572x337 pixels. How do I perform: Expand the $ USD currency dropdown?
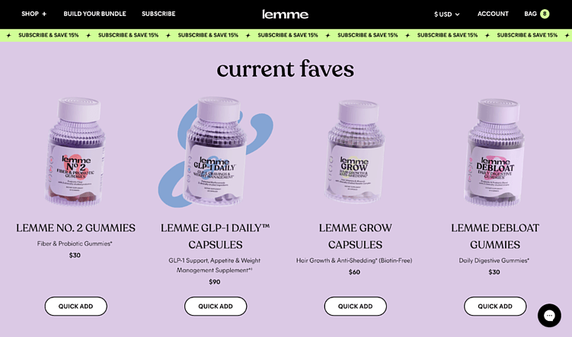(x=446, y=14)
